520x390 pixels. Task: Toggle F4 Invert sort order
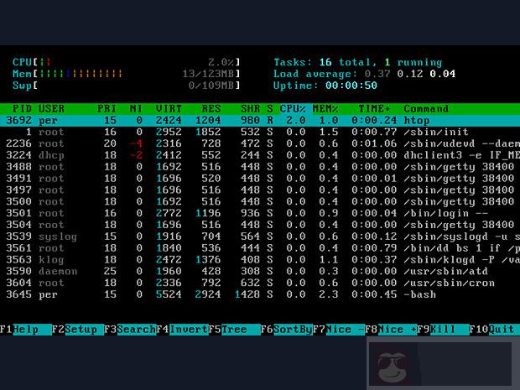[x=182, y=330]
